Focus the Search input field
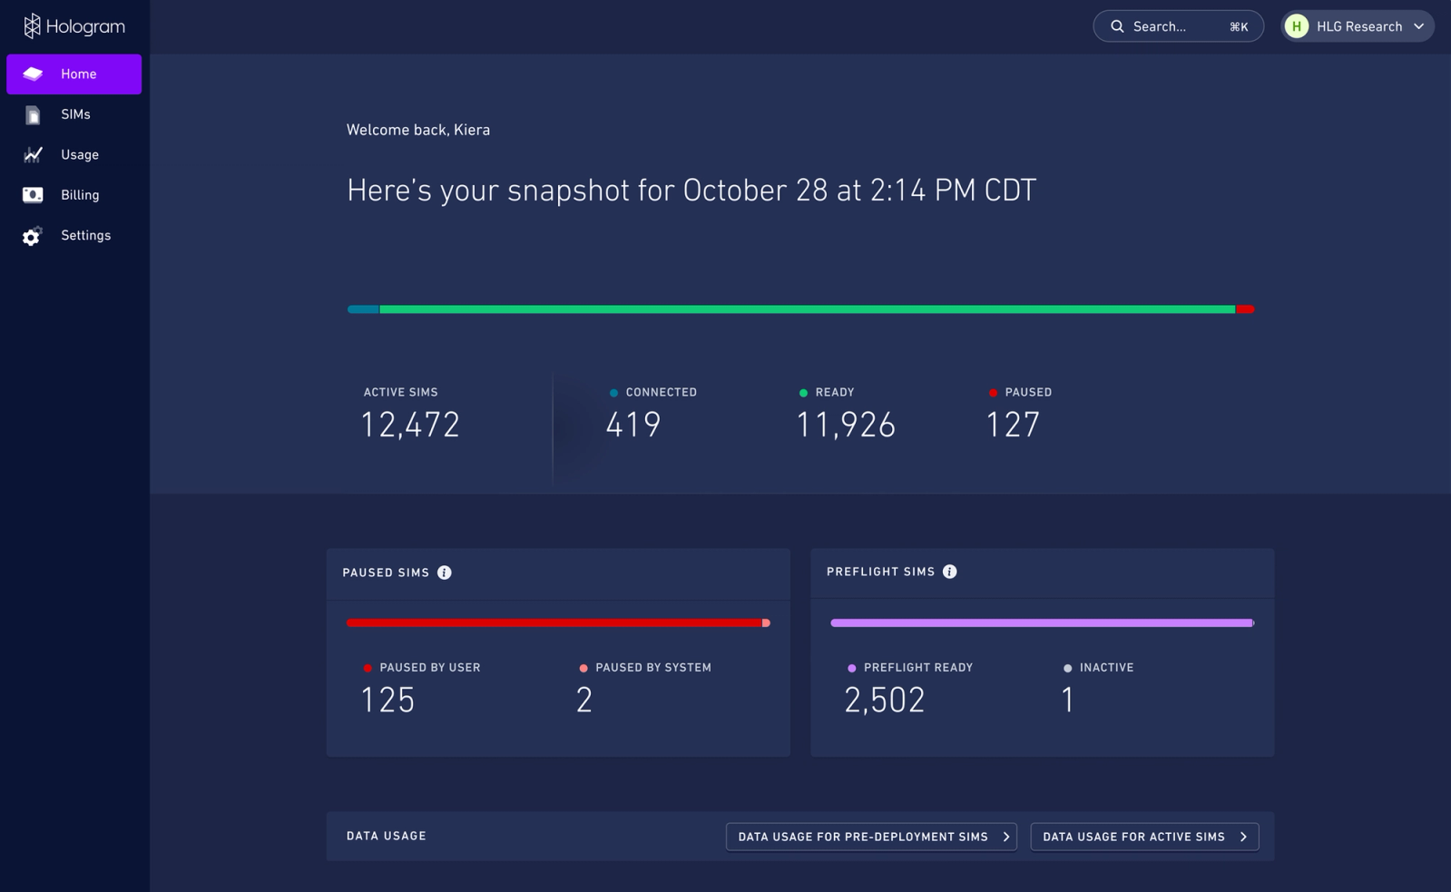 [1178, 26]
